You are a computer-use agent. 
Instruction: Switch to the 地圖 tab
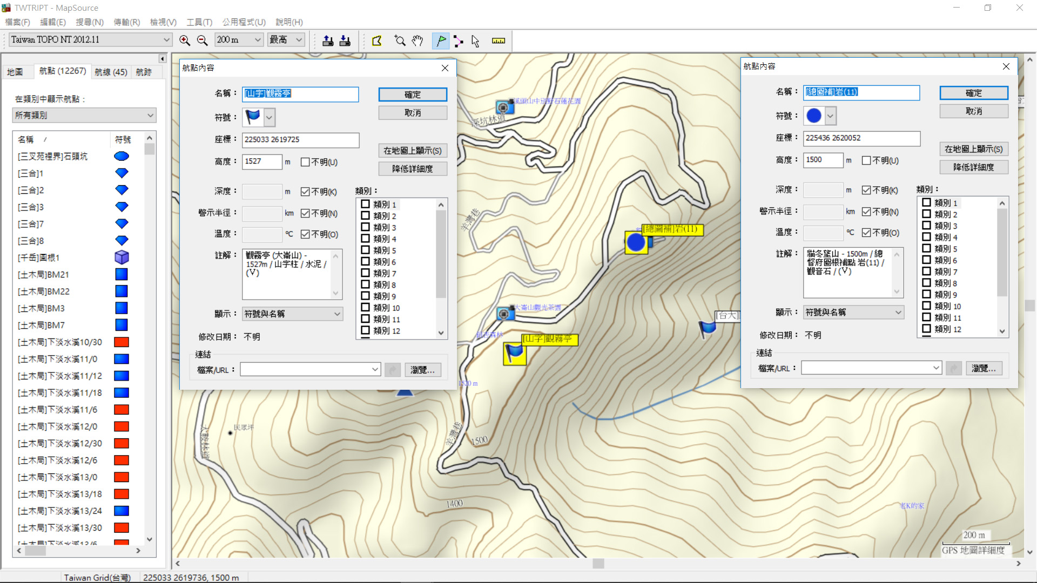15,72
